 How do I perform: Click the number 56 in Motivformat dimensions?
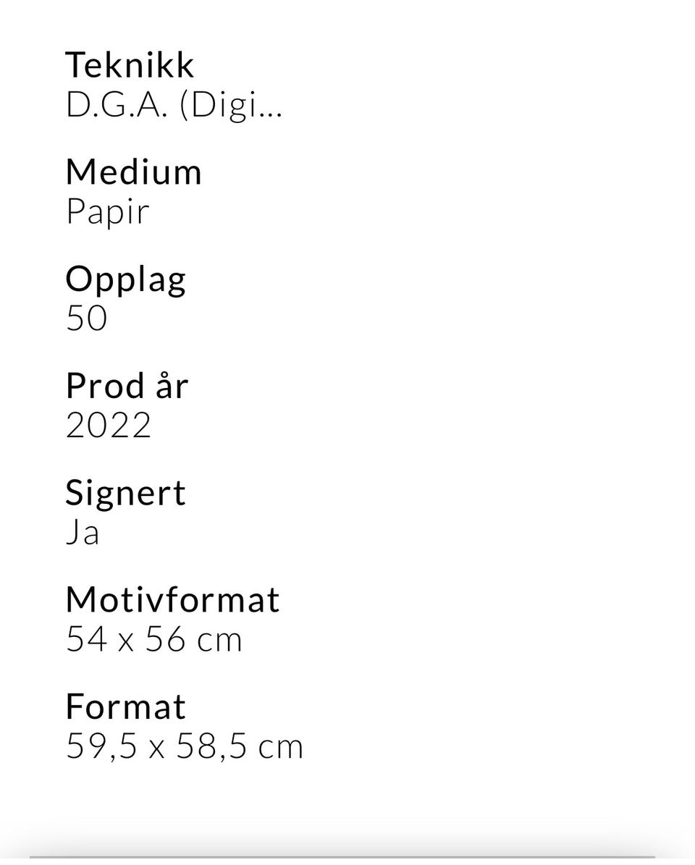pos(165,639)
